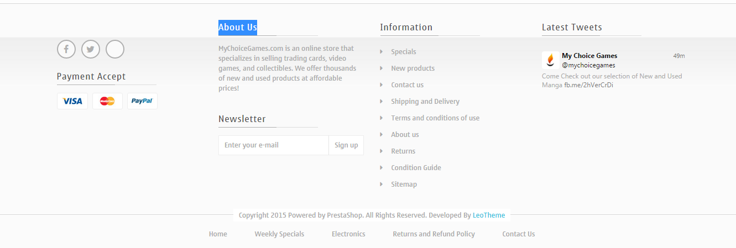The width and height of the screenshot is (736, 248).
Task: Select the Visa payment logo
Action: (x=72, y=101)
